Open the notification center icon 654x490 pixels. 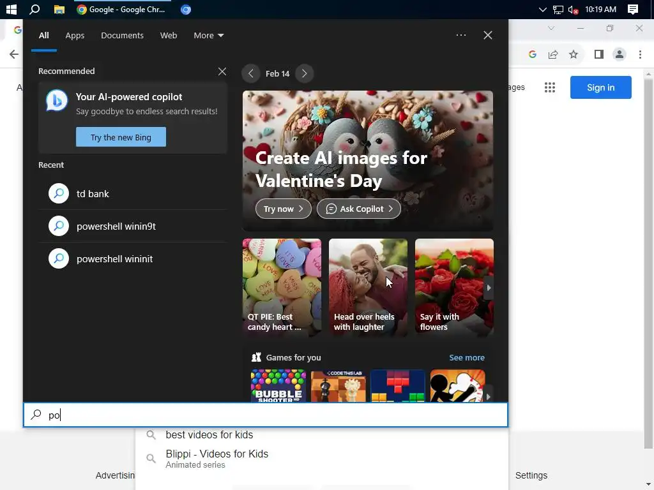pyautogui.click(x=633, y=9)
